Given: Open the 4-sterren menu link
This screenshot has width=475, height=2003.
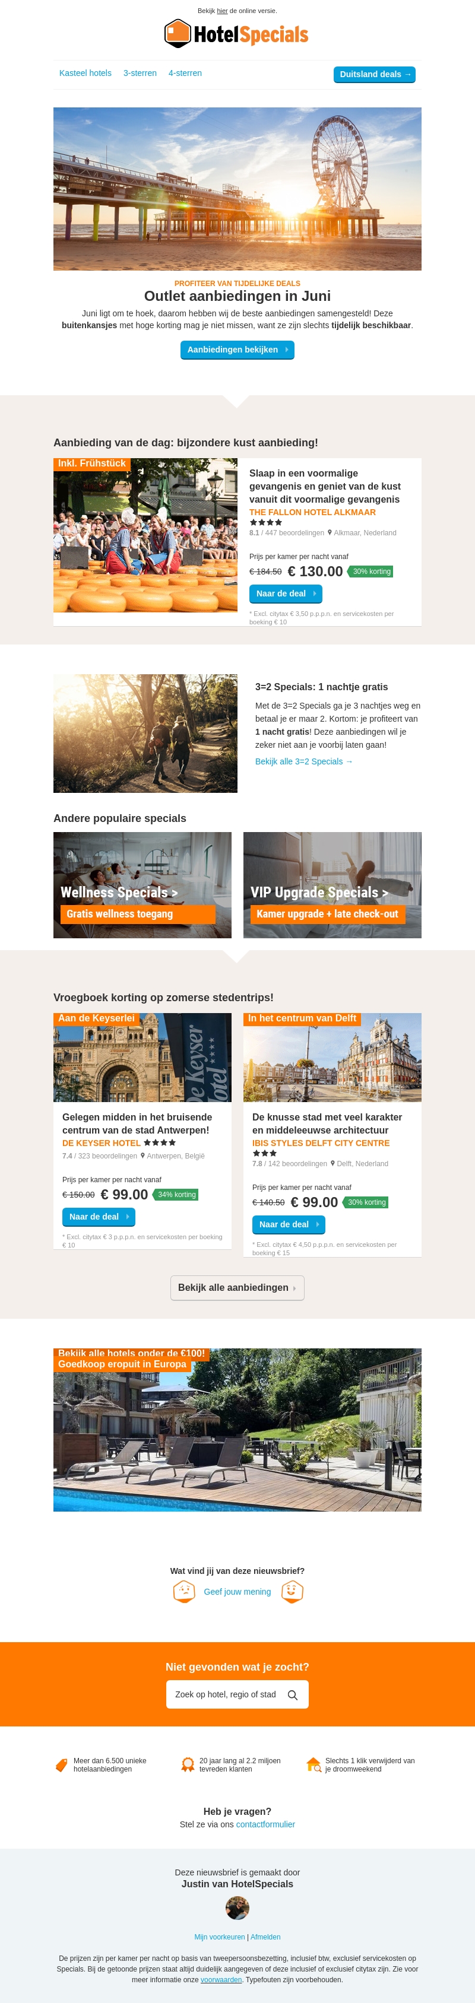Looking at the screenshot, I should tap(185, 73).
